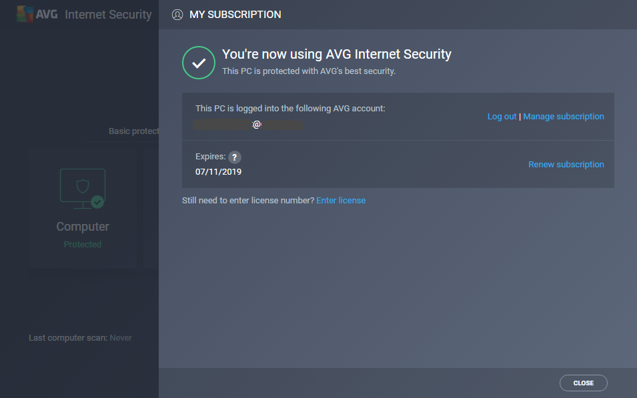This screenshot has height=398, width=637.
Task: Click the redacted account email address
Action: [248, 125]
